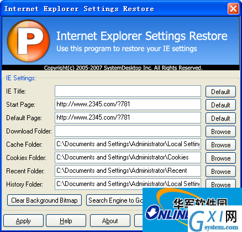Viewport: 242px width, 232px height.
Task: Click the "Download Folder:" label
Action: pyautogui.click(x=29, y=131)
